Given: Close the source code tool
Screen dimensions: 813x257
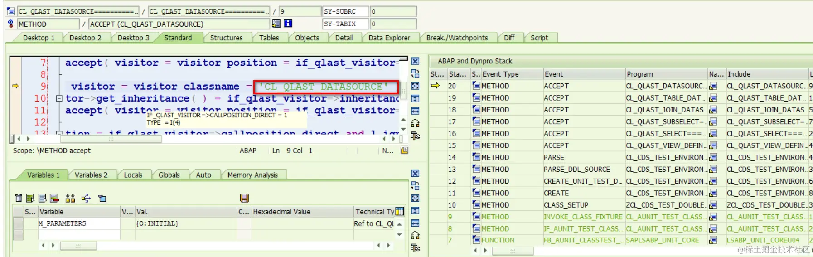Looking at the screenshot, I should point(415,61).
